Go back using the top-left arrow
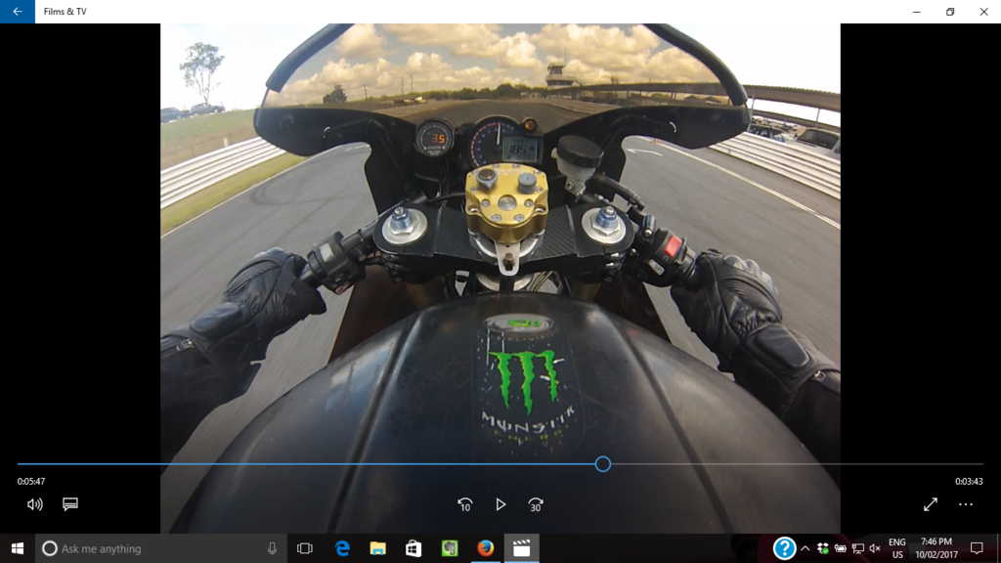 (17, 12)
